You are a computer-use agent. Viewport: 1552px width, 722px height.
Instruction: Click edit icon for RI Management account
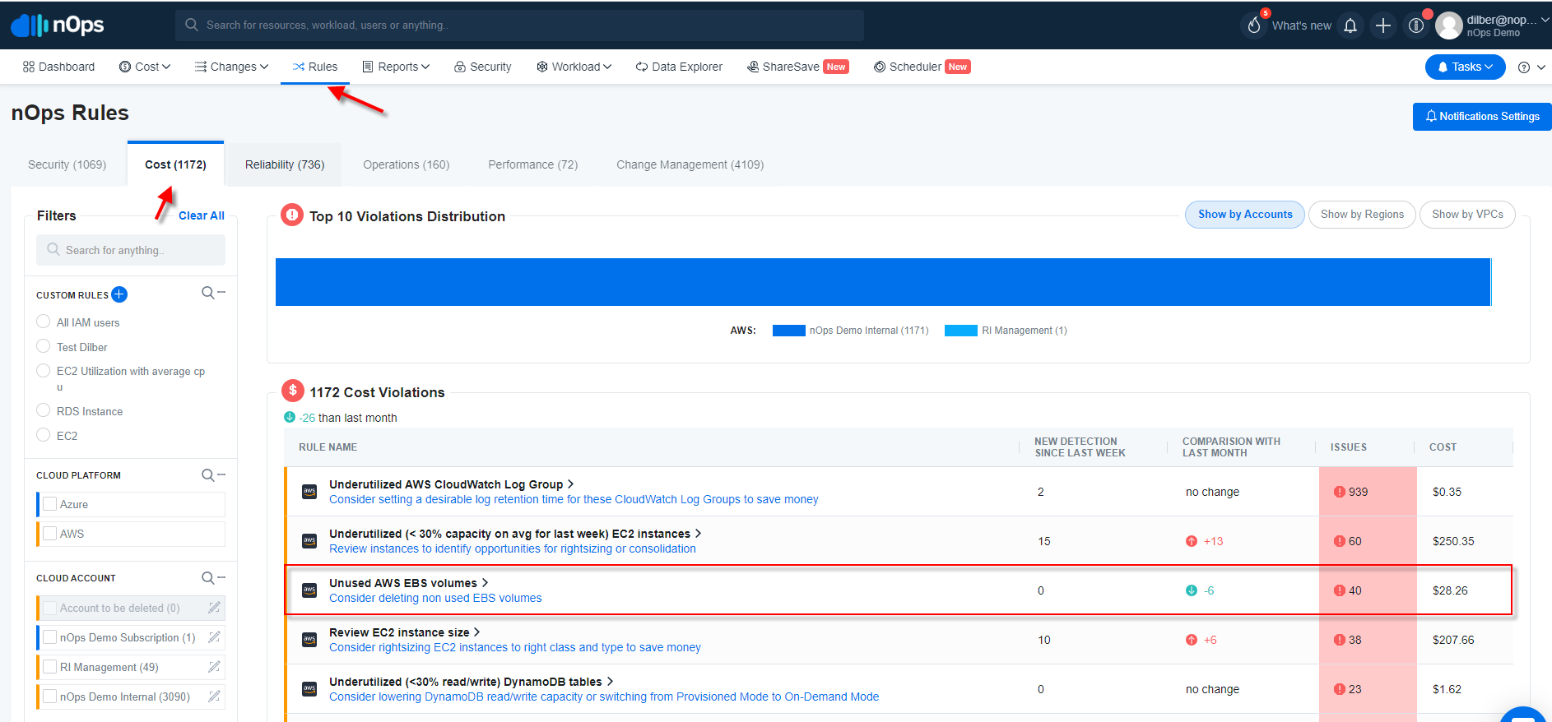(214, 667)
